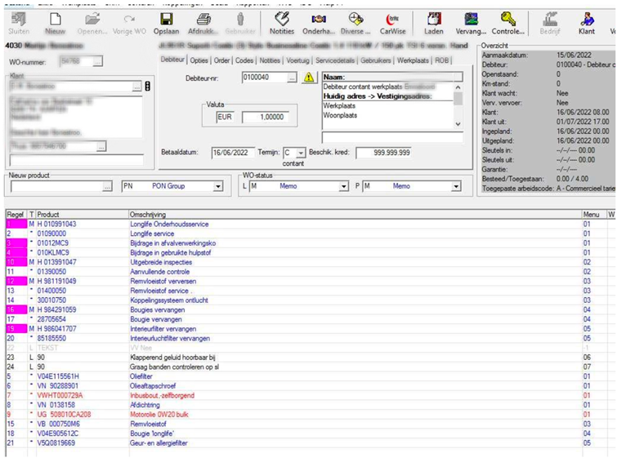Screen dimensions: 617x467
Task: Click the browse button beside Nieuw product field
Action: pos(107,186)
